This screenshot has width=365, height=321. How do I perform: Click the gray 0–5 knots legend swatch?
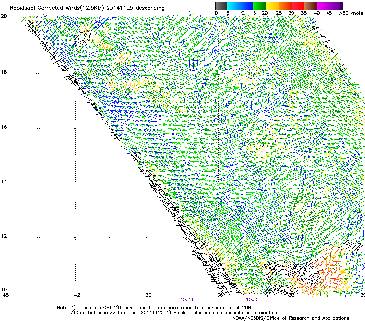(221, 6)
